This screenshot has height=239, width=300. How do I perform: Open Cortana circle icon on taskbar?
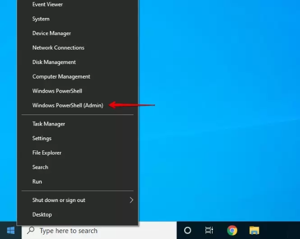[x=187, y=230]
